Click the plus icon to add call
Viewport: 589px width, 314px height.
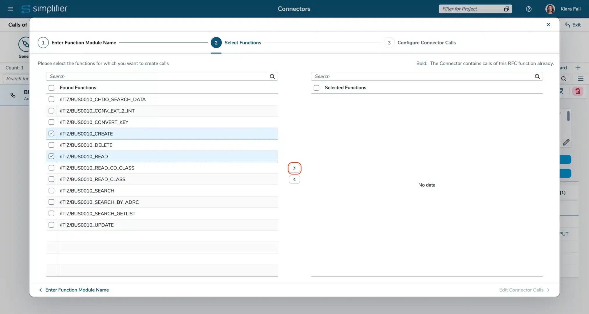click(578, 68)
